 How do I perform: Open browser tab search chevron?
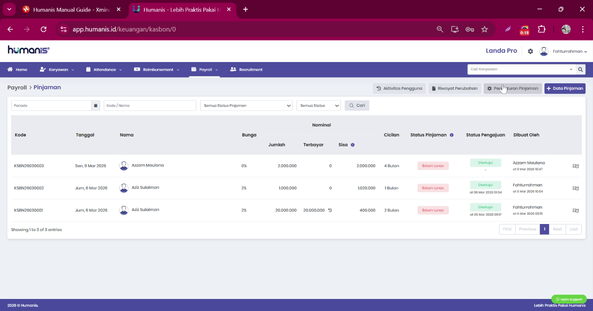(x=9, y=9)
